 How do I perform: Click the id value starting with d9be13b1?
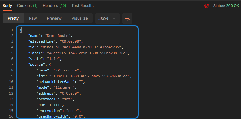pos(81,47)
